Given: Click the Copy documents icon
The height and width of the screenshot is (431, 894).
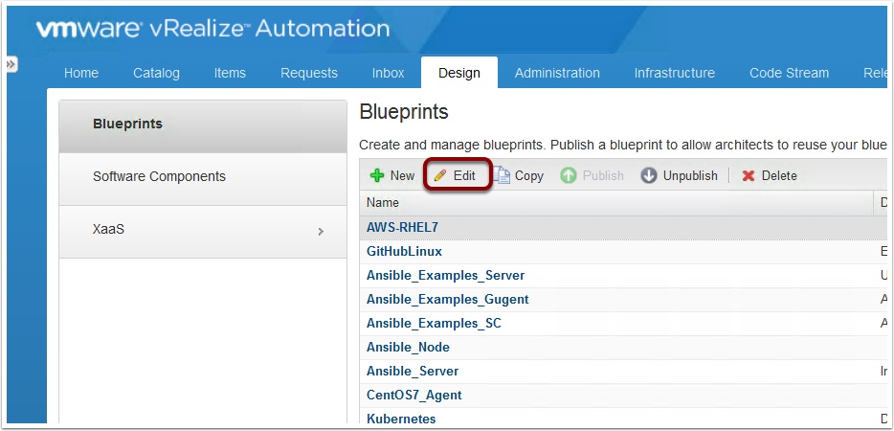Looking at the screenshot, I should (x=503, y=175).
